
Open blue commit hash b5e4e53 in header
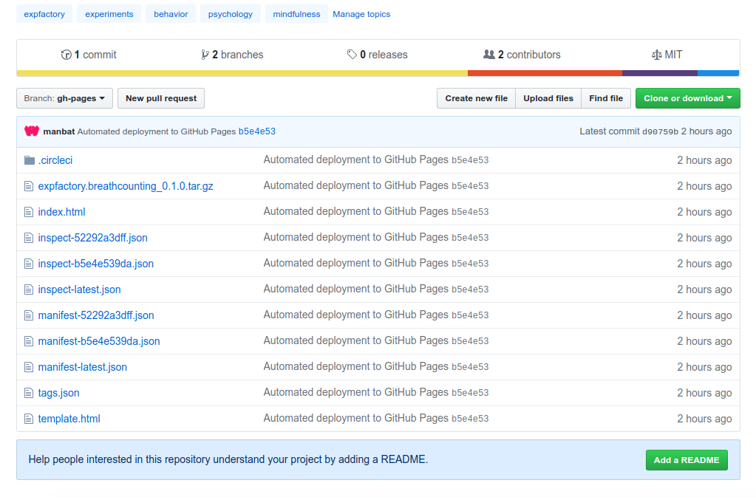[x=257, y=131]
